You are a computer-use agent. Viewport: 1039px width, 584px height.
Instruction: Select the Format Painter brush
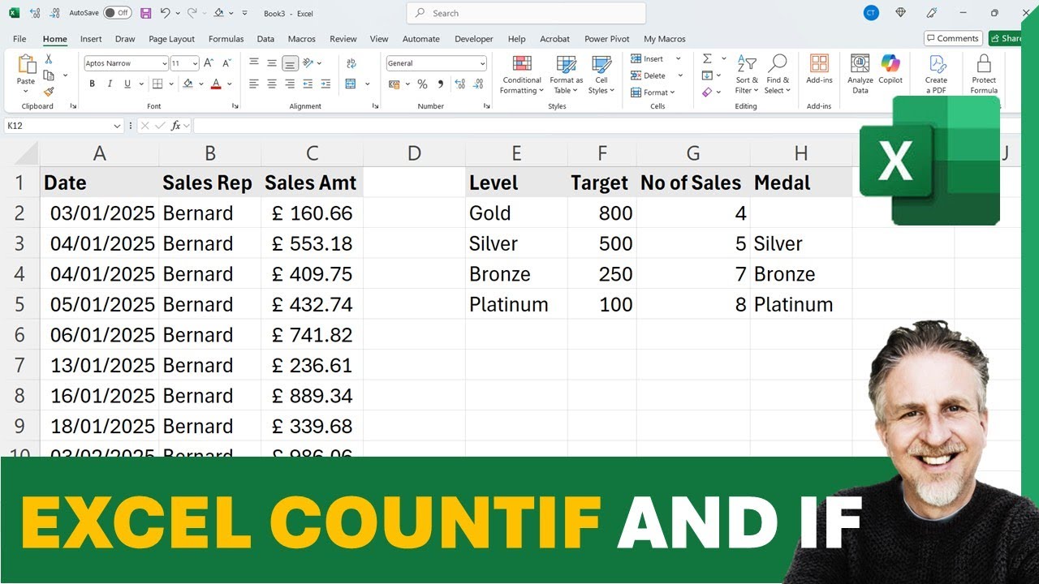tap(49, 92)
